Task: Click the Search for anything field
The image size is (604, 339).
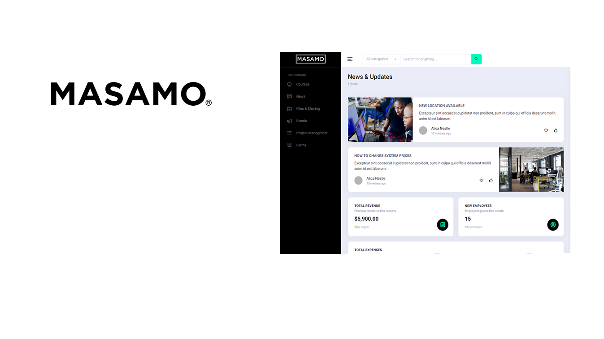Action: coord(435,59)
